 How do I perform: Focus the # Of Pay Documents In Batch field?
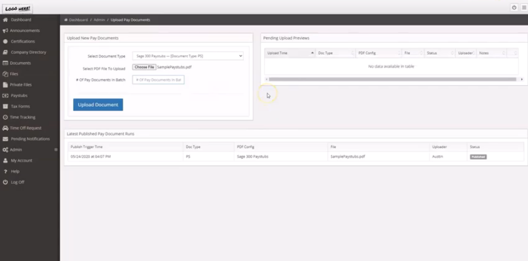[x=158, y=80]
